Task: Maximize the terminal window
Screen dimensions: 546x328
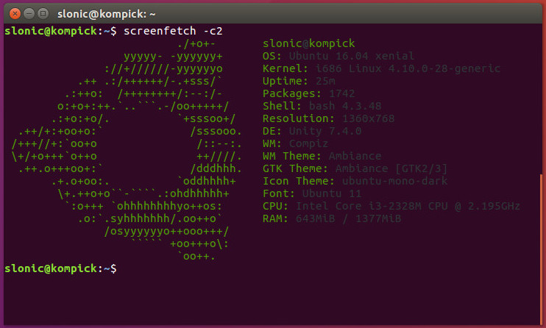Action: 43,14
